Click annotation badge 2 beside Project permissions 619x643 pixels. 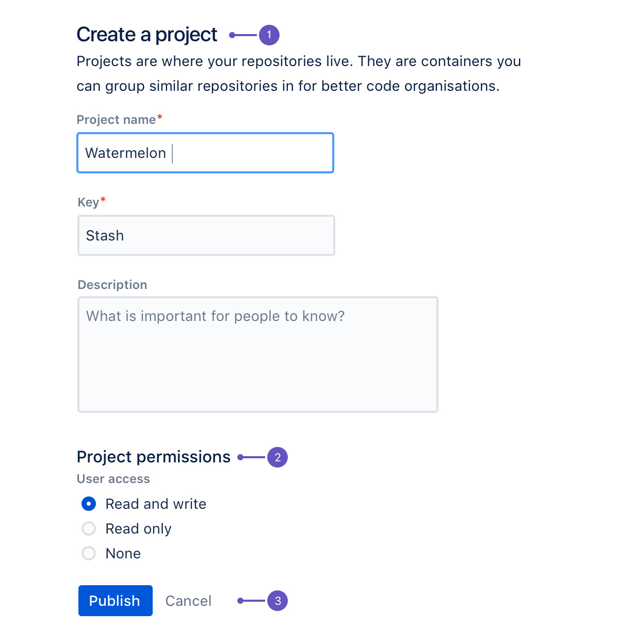(x=278, y=457)
